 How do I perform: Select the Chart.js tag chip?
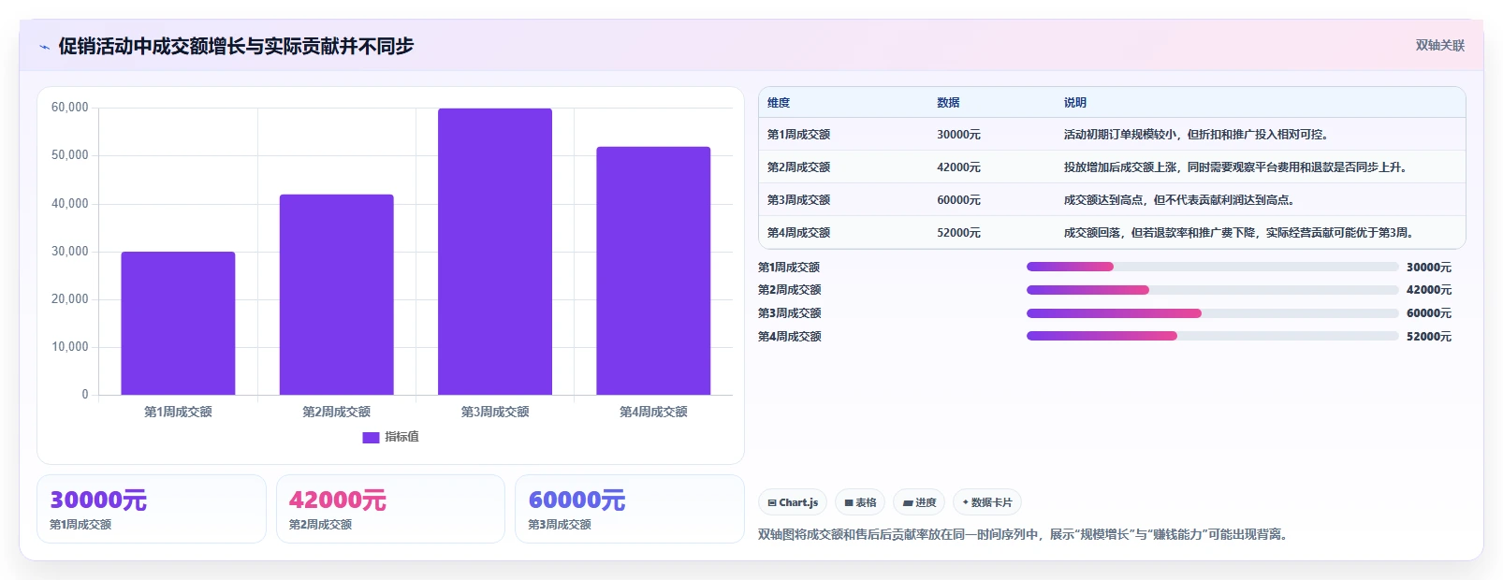click(793, 502)
